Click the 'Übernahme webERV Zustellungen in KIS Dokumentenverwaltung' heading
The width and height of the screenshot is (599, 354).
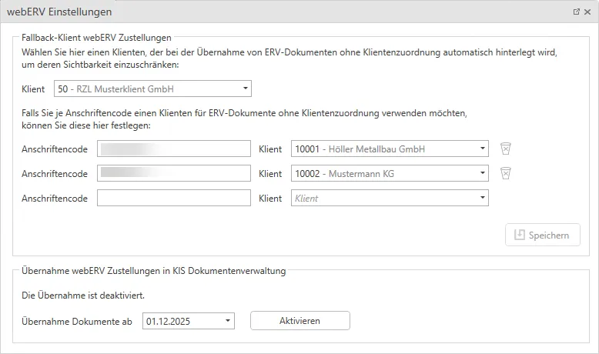[x=153, y=271]
